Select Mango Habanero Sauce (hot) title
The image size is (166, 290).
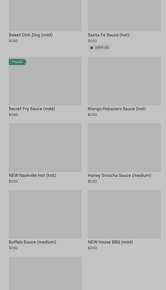coord(117,109)
